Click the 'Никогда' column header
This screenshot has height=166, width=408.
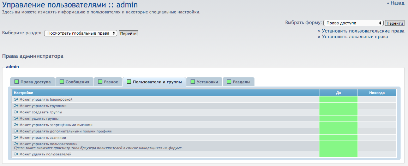pyautogui.click(x=377, y=93)
